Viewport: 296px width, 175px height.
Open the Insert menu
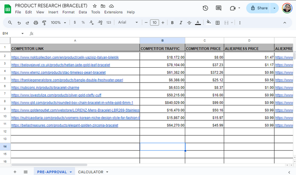tap(53, 12)
